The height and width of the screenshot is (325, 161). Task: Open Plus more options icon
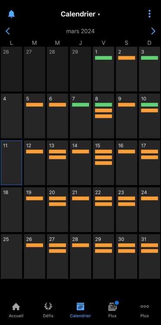point(145,306)
